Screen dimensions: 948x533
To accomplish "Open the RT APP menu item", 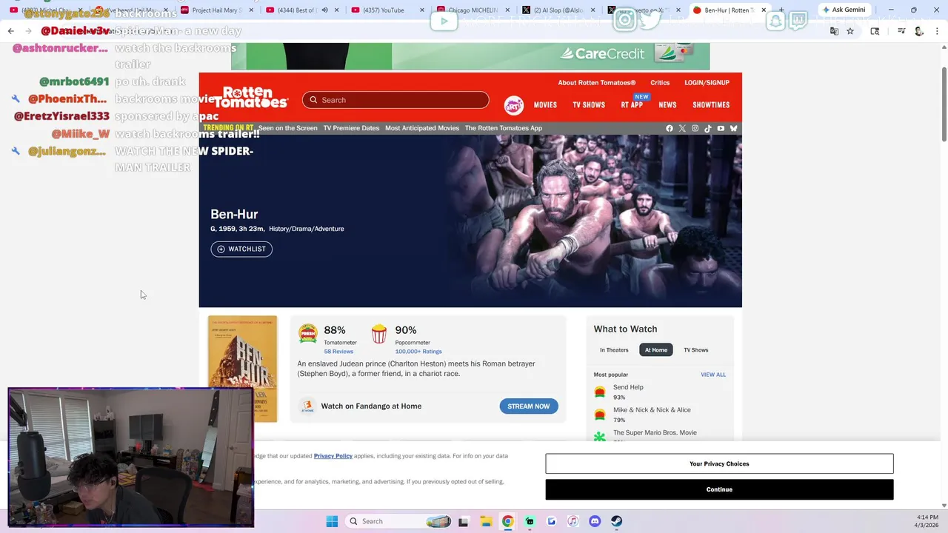I will click(632, 105).
